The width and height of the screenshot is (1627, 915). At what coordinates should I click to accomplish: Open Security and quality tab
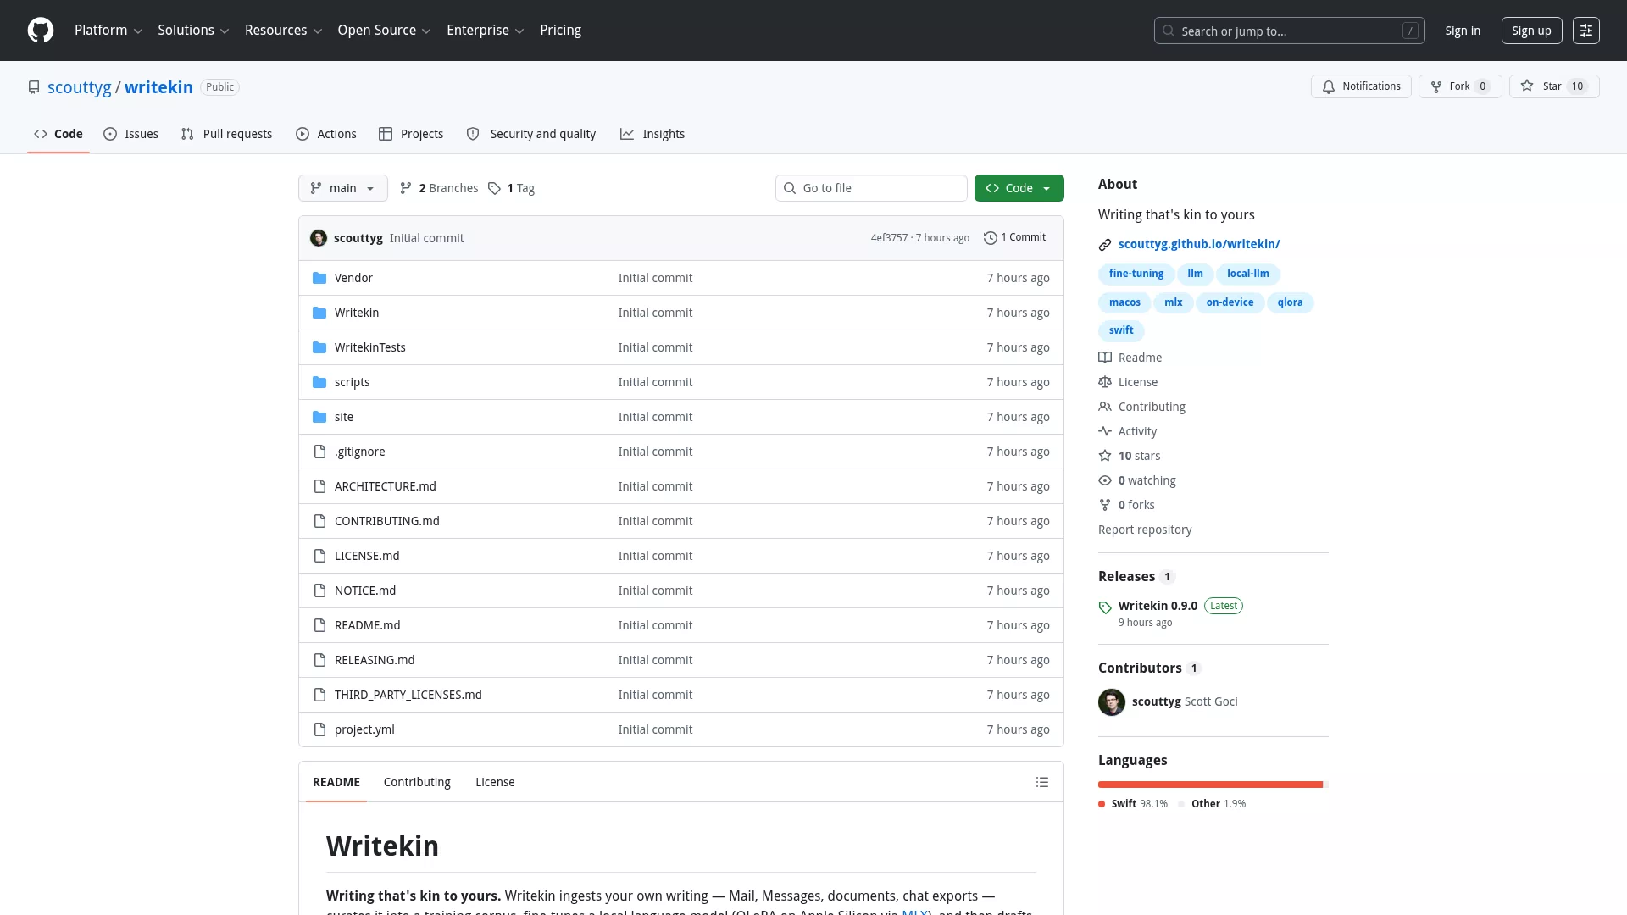pos(531,134)
